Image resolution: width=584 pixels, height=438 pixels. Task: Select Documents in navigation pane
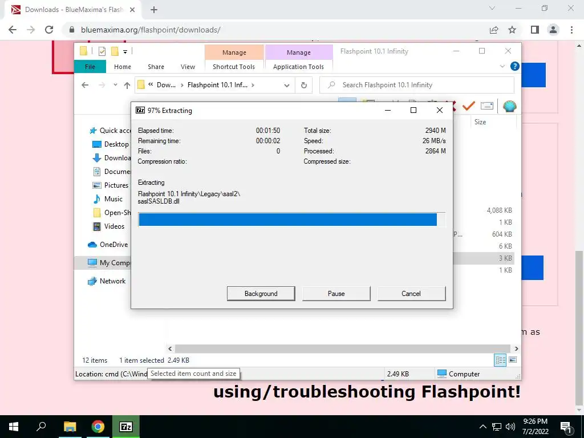(x=111, y=172)
